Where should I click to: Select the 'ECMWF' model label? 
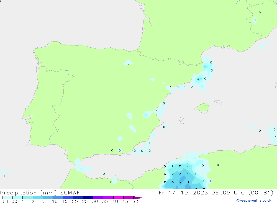pyautogui.click(x=70, y=192)
